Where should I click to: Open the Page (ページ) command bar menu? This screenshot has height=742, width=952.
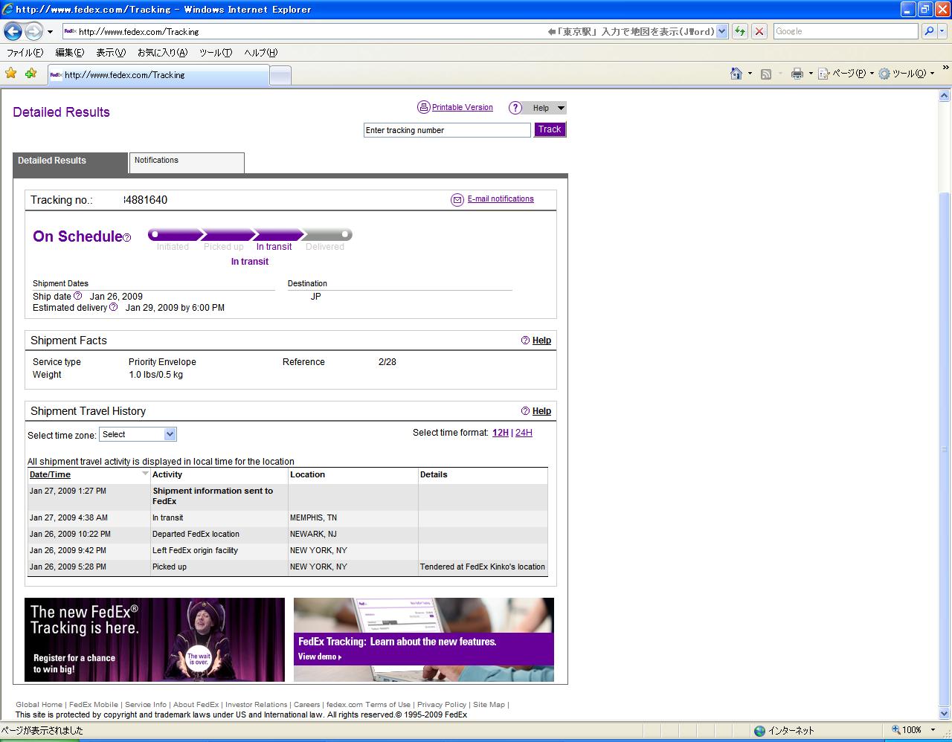pos(846,74)
